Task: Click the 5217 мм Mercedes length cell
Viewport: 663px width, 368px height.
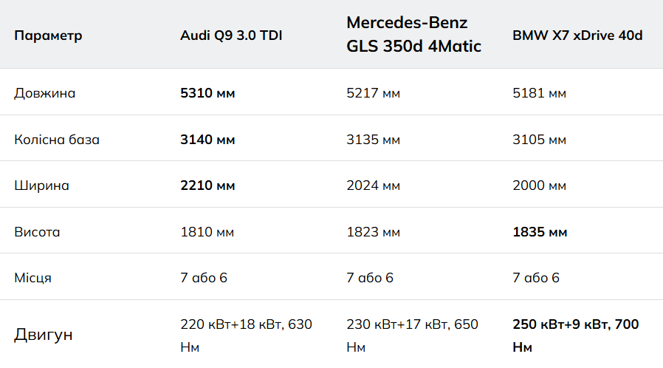Action: pos(374,93)
